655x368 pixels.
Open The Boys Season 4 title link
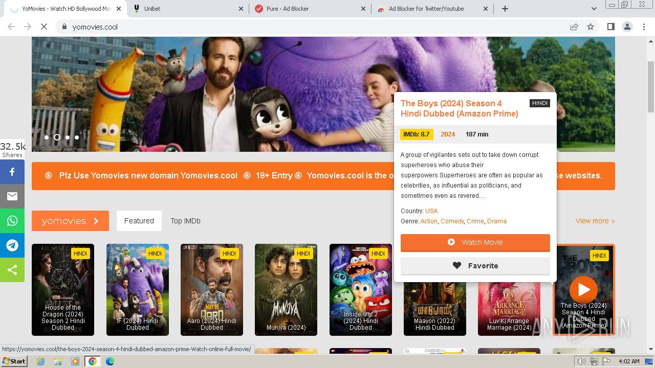point(459,108)
